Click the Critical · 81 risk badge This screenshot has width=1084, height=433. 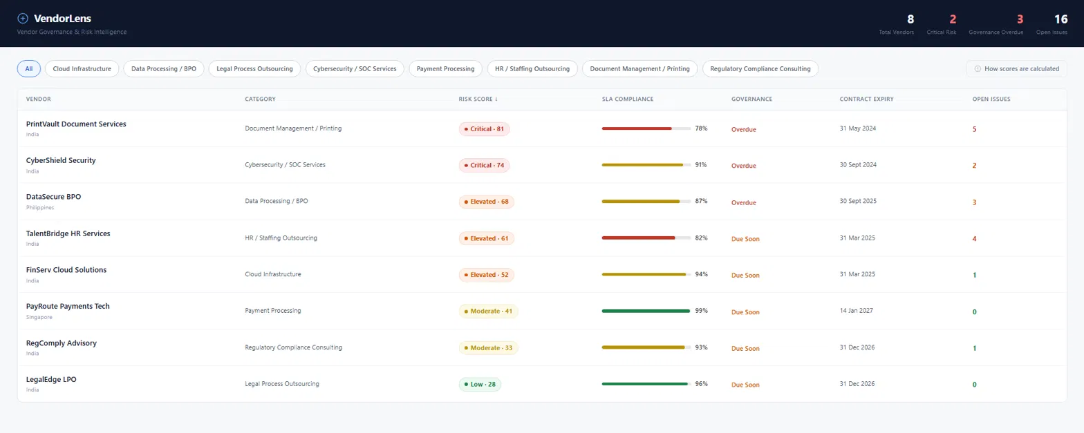coord(484,129)
